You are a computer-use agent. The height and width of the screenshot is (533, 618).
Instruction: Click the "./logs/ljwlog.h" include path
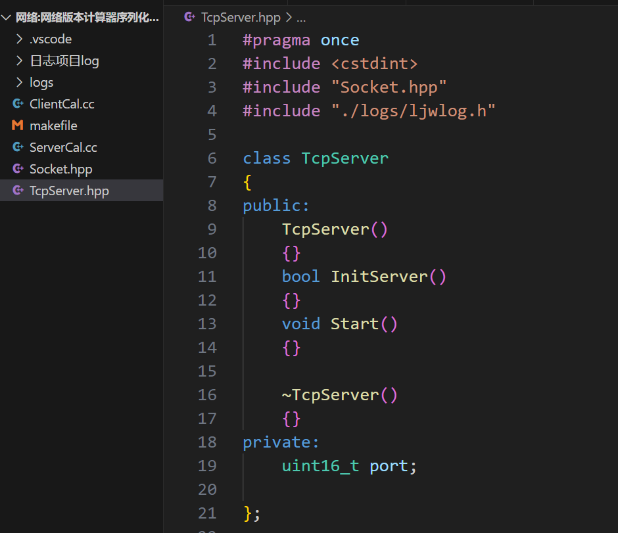tap(412, 111)
